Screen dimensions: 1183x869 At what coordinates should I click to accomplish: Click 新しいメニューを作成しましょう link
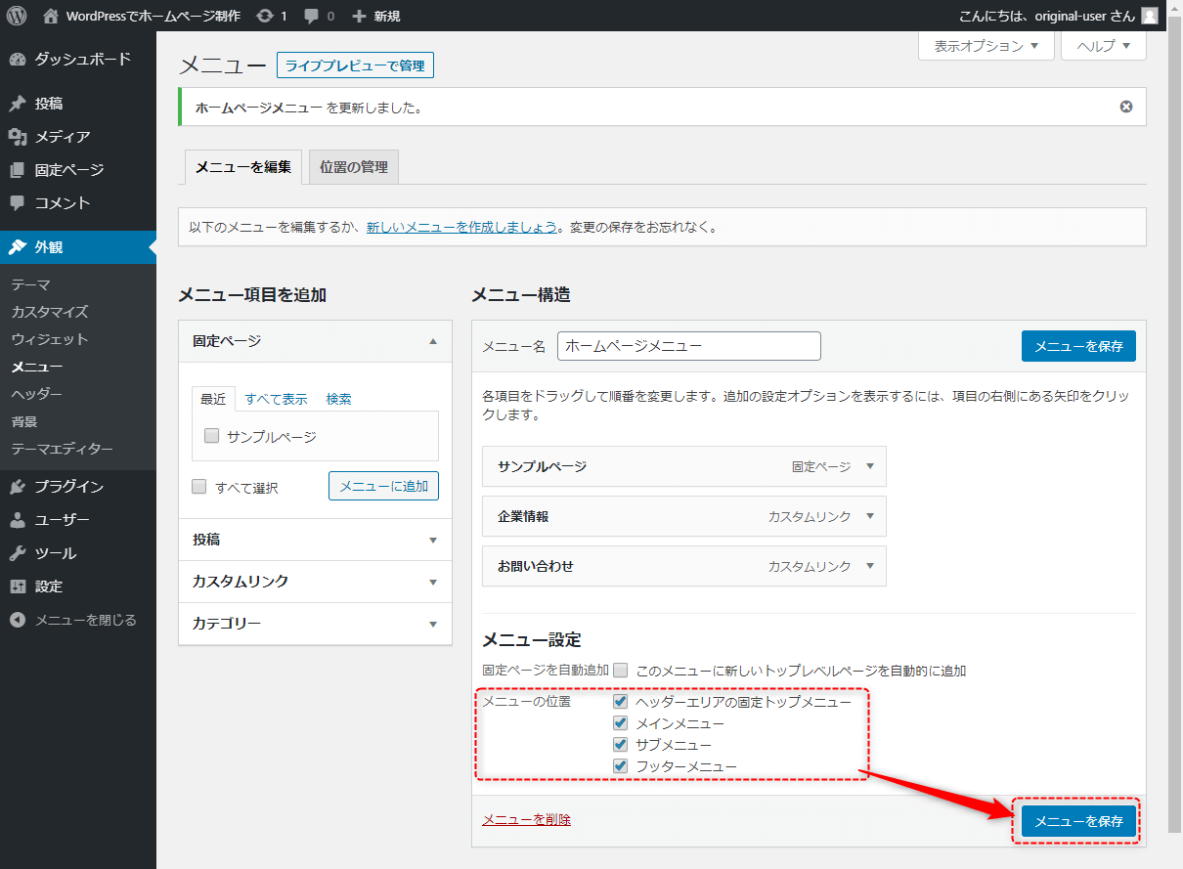click(461, 227)
